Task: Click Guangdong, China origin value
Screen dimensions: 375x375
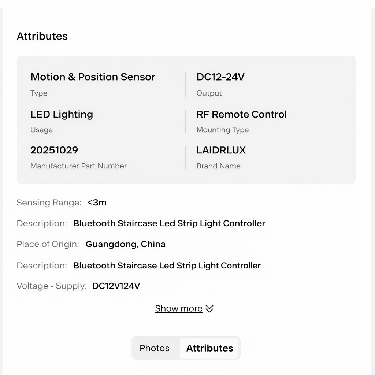Action: pos(126,244)
